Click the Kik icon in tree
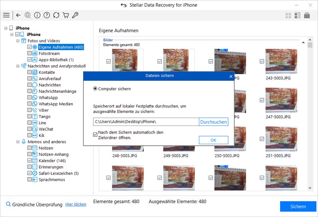The height and width of the screenshot is (217, 318). [35, 135]
